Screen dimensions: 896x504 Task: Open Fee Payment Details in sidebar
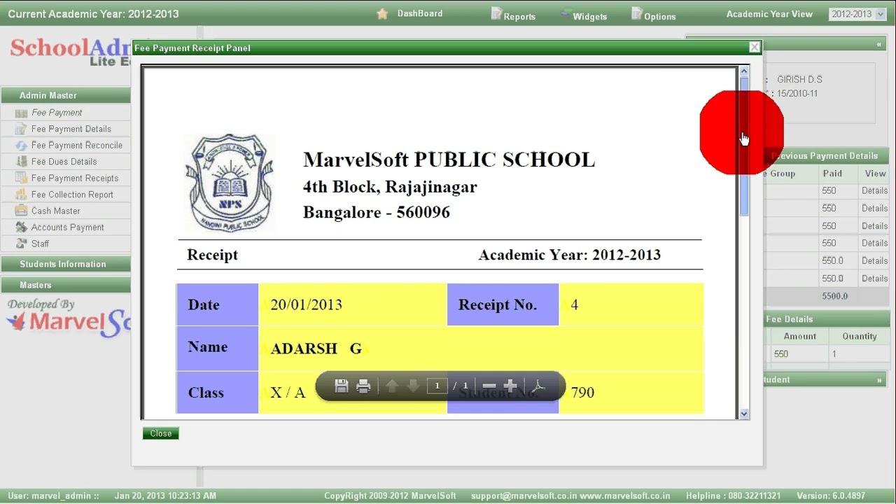[x=71, y=129]
